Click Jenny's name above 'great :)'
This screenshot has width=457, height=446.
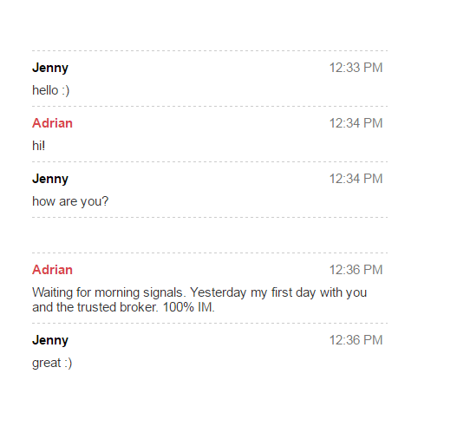(50, 340)
